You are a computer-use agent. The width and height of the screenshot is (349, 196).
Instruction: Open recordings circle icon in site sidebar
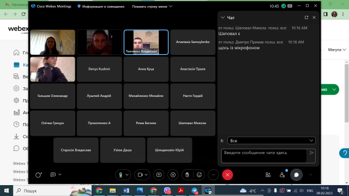point(16,88)
